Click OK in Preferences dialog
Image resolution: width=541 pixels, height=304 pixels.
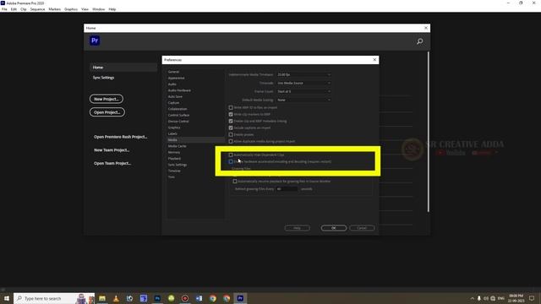tap(334, 228)
